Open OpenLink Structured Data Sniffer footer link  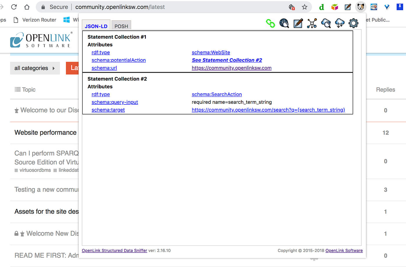(114, 250)
